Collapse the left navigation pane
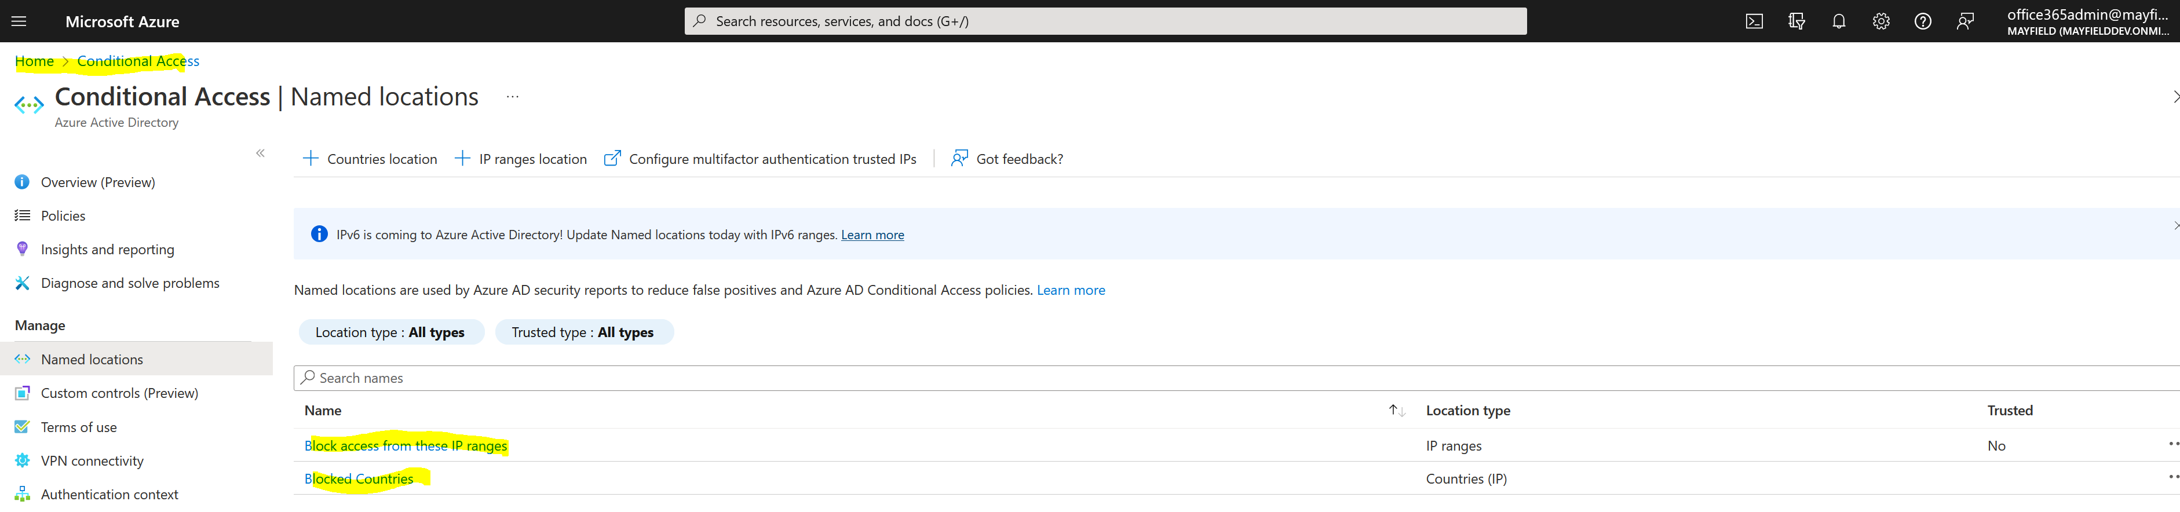Viewport: 2180px width, 512px height. click(261, 153)
